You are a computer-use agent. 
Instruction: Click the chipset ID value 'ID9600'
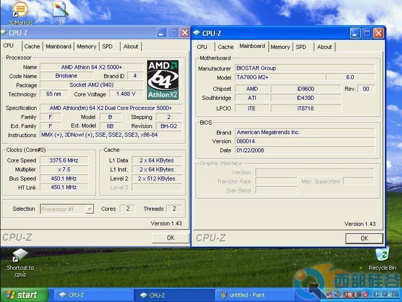click(306, 89)
